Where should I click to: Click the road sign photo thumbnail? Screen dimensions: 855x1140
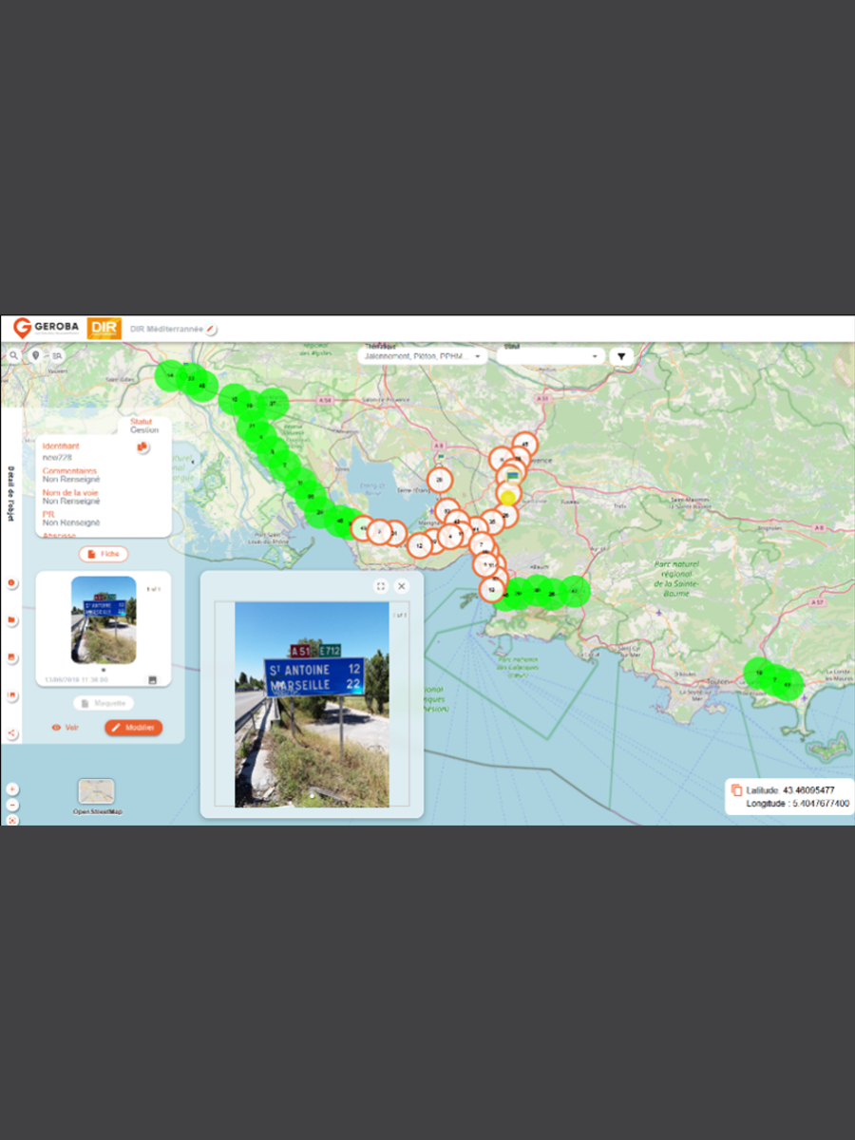[104, 619]
